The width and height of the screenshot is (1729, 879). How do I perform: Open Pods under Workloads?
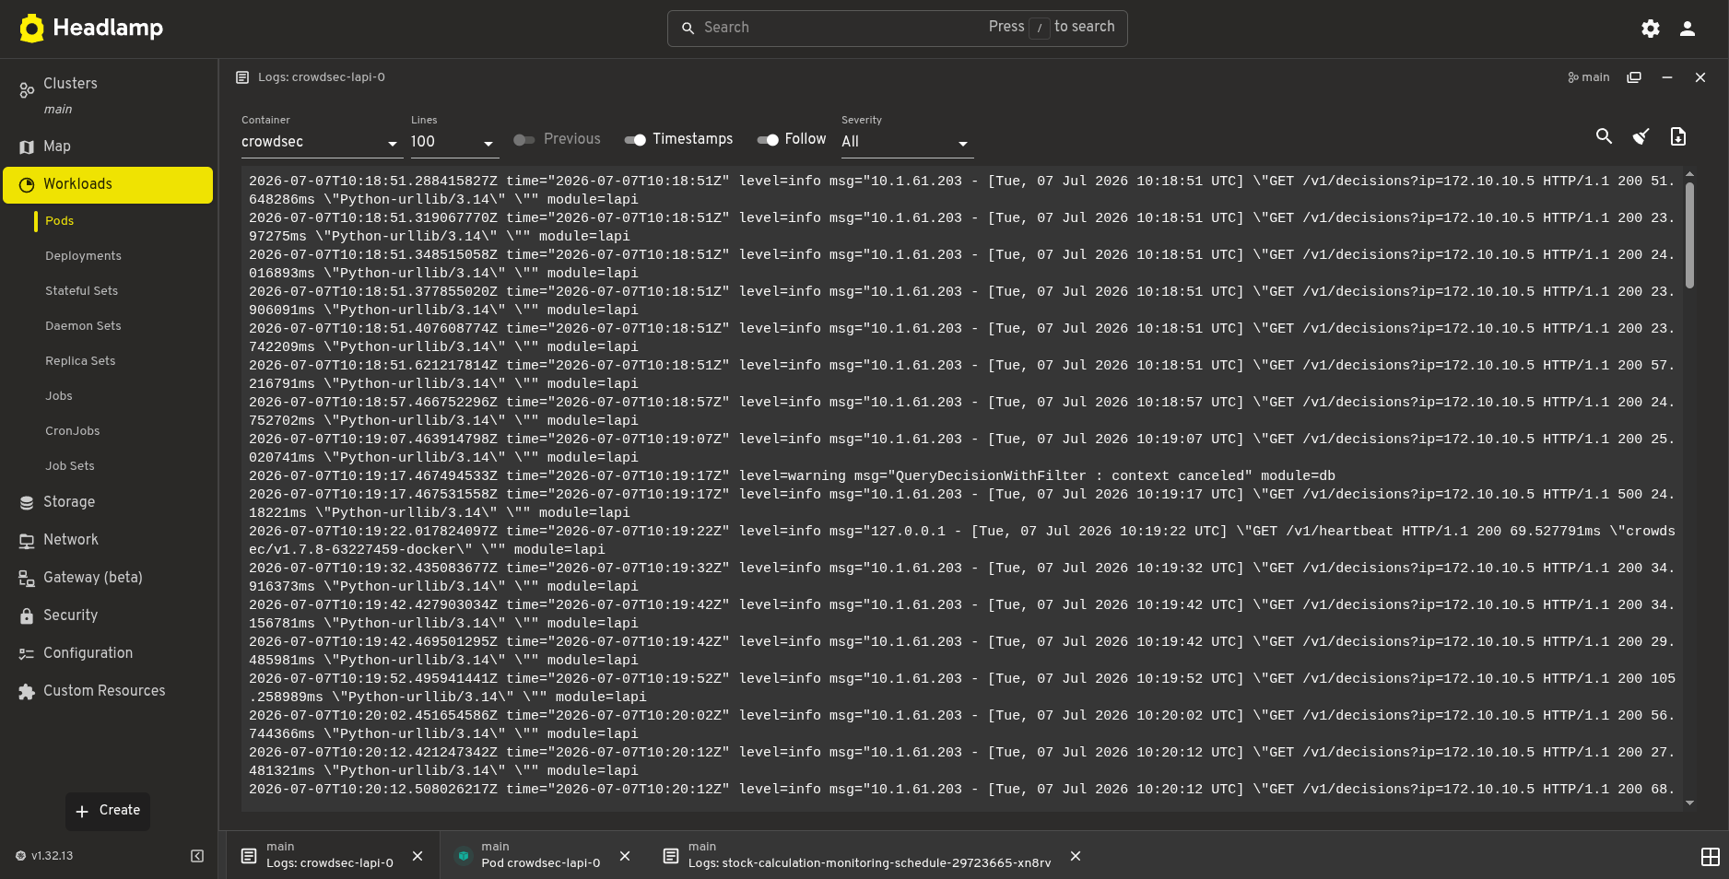click(x=59, y=221)
